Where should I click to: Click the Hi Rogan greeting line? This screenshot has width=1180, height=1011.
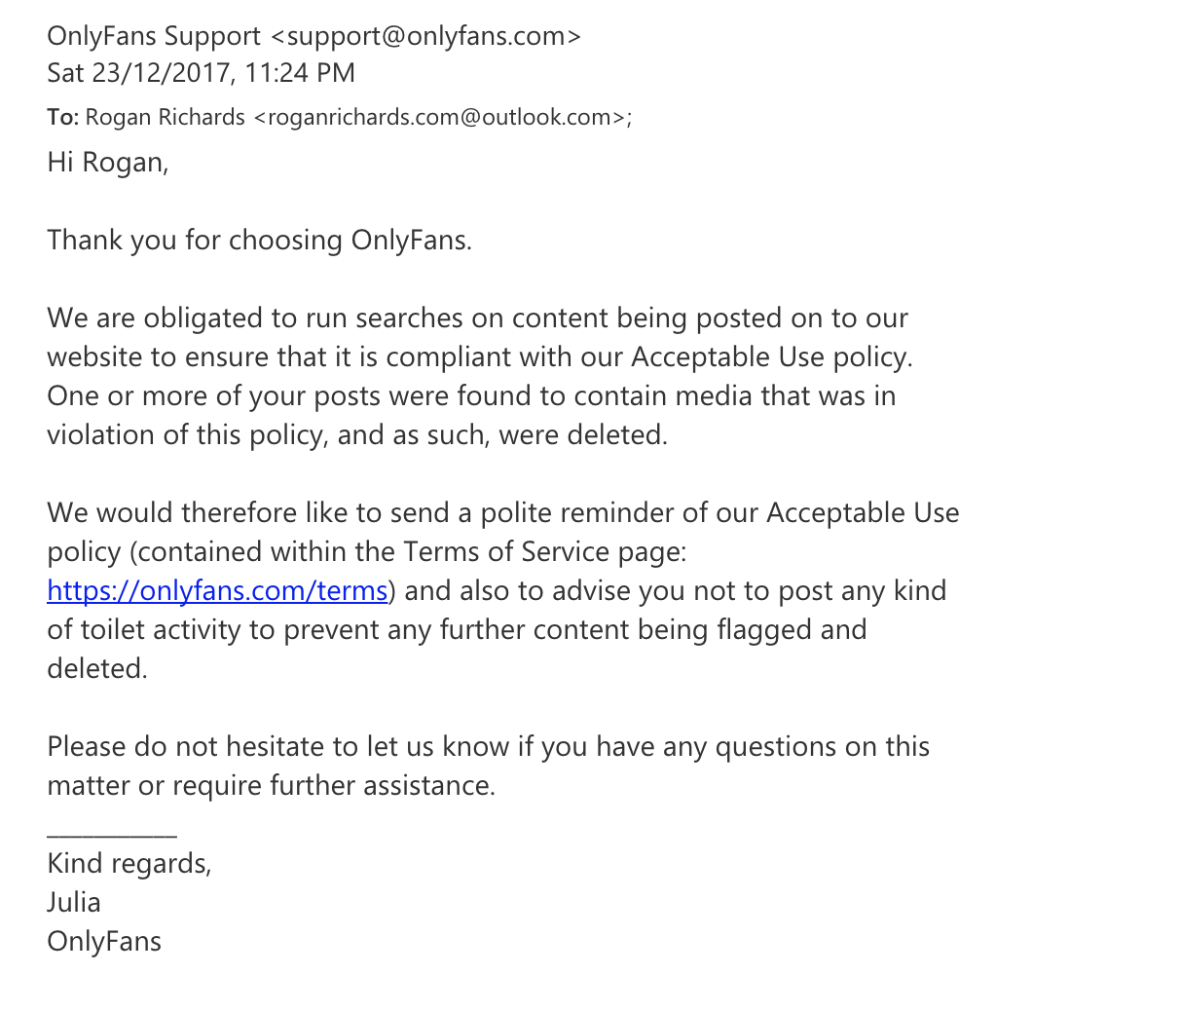(x=108, y=162)
